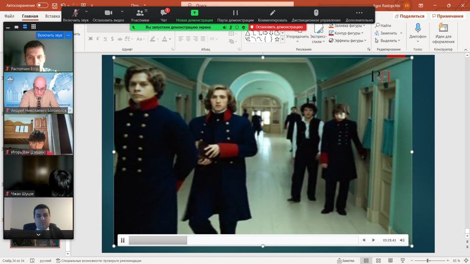Stop video with the camera icon
The image size is (470, 264).
[x=108, y=15]
